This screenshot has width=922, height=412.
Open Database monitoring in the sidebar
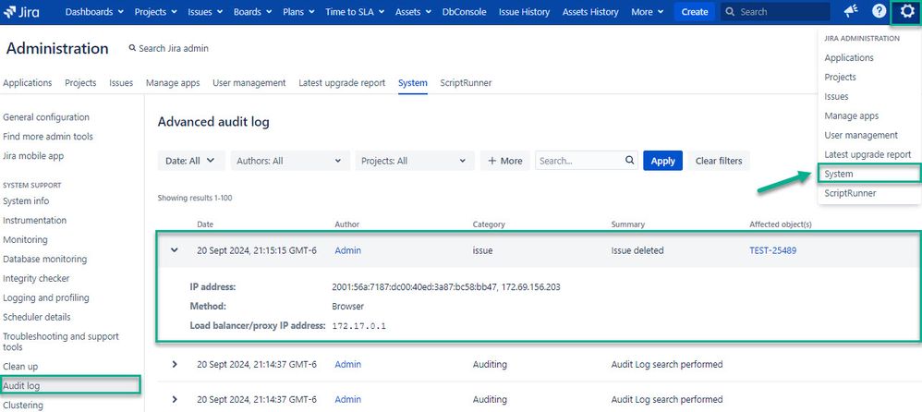click(x=44, y=260)
